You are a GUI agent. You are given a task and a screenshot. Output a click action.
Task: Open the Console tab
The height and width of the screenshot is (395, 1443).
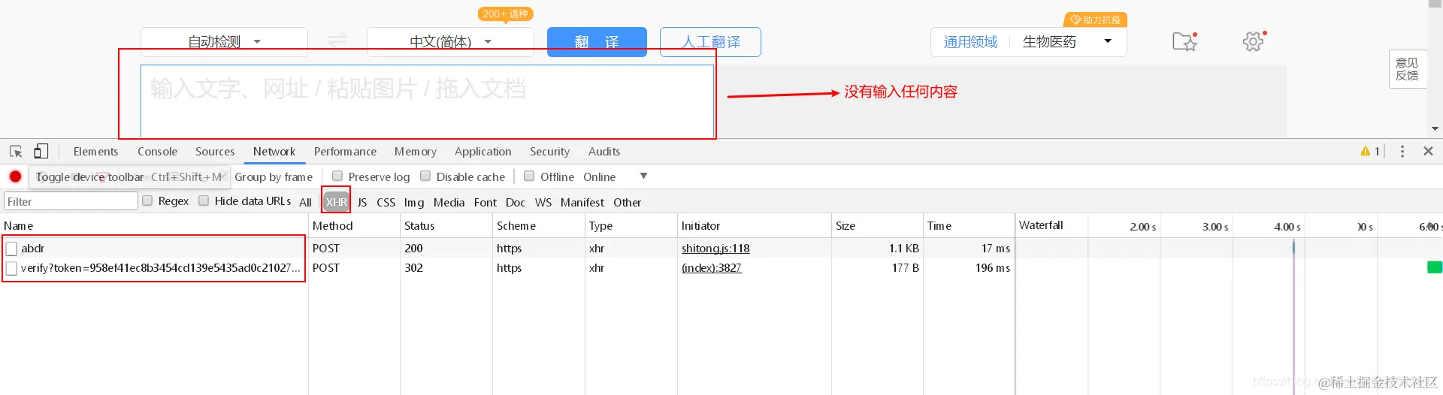coord(157,151)
